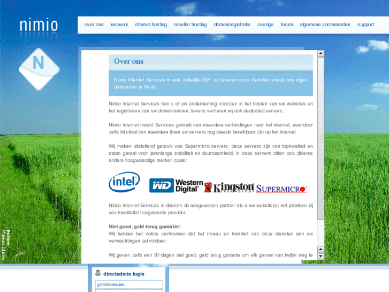Click the vertical scrollbar thumb

point(321,138)
